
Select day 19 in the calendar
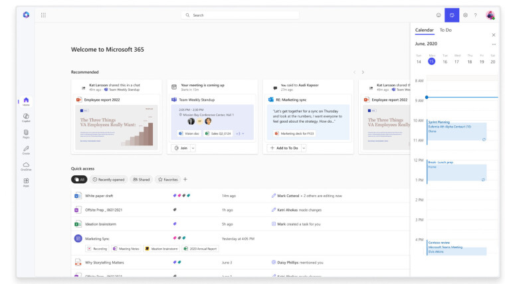[482, 62]
